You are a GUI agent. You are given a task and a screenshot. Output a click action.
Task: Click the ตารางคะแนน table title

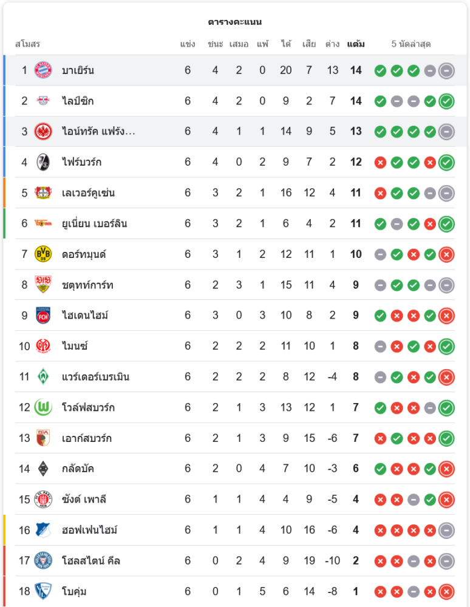tap(235, 22)
